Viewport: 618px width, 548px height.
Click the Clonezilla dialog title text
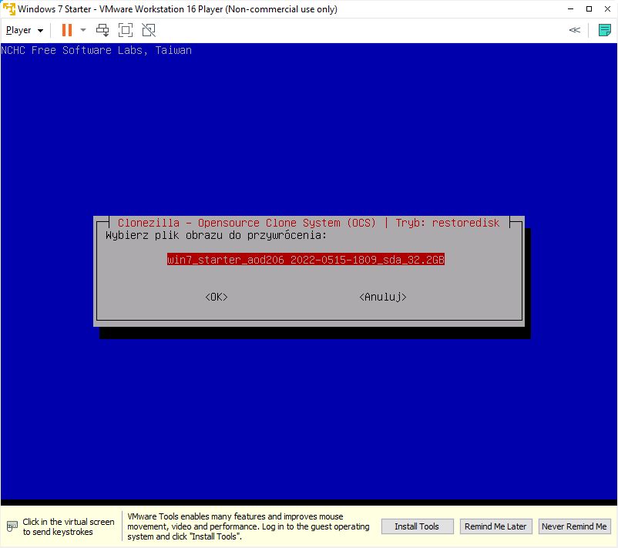click(x=308, y=223)
